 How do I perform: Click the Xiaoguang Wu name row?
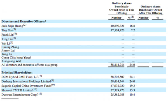[11, 61]
